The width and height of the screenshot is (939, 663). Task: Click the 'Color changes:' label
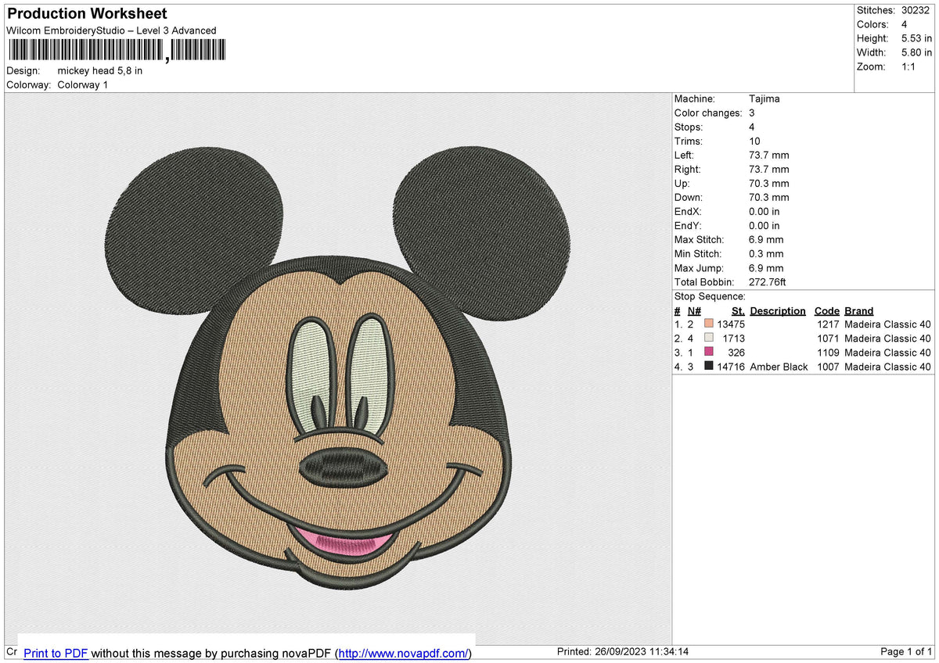coord(708,113)
